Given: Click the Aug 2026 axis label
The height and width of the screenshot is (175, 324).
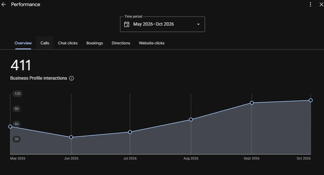Looking at the screenshot, I should [x=191, y=158].
